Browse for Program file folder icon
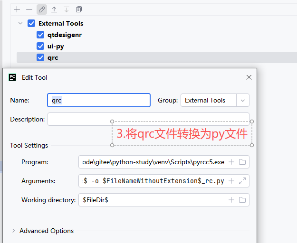Viewport: 297px width, 243px height. click(x=242, y=162)
